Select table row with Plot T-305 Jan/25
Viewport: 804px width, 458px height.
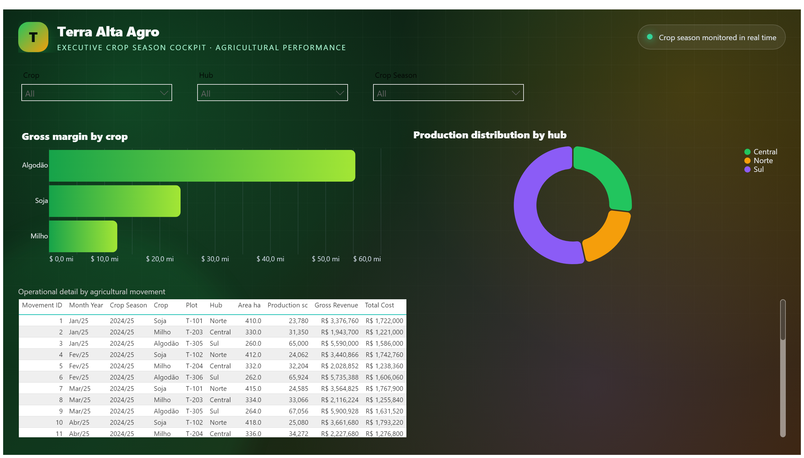tap(213, 343)
